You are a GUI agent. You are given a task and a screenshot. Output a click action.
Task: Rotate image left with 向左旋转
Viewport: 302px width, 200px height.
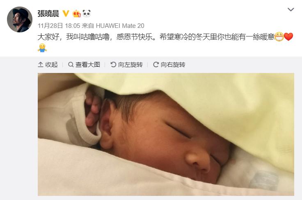point(126,65)
